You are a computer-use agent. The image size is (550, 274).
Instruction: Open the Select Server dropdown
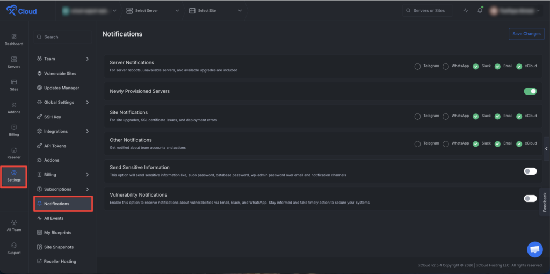pos(153,11)
